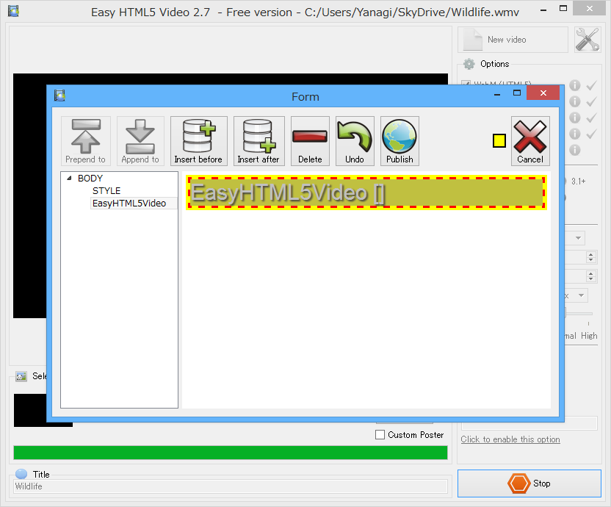Select EasyHTML5Video in the tree
This screenshot has width=611, height=507.
coord(129,204)
